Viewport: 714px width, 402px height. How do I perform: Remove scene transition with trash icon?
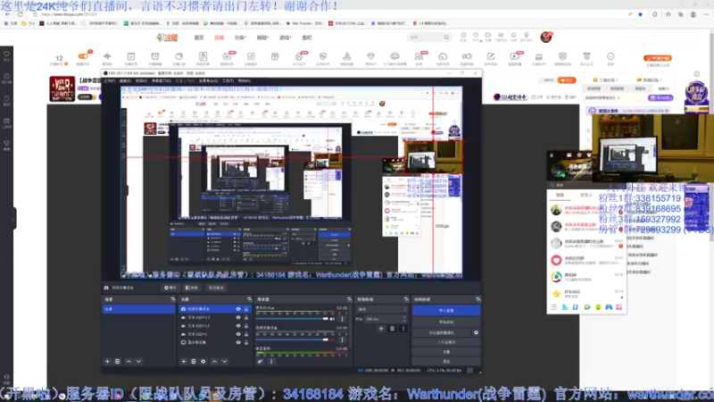[393, 328]
